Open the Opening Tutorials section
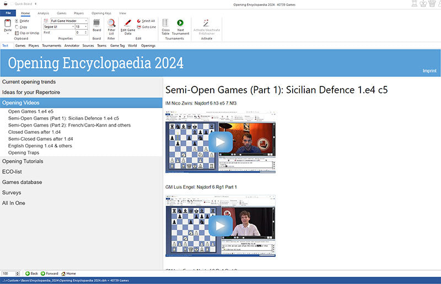The height and width of the screenshot is (284, 441). (23, 161)
